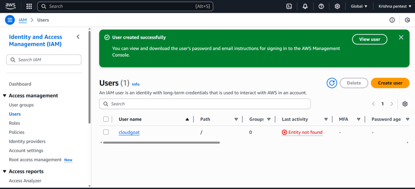Toggle the hamburger navigation menu button
Viewport: 415px width, 189px height.
coord(10,20)
